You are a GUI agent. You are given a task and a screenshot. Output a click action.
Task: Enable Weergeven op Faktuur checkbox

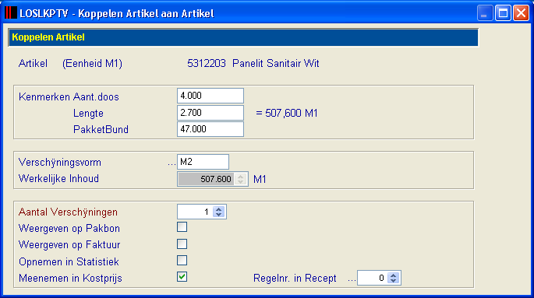tap(182, 244)
